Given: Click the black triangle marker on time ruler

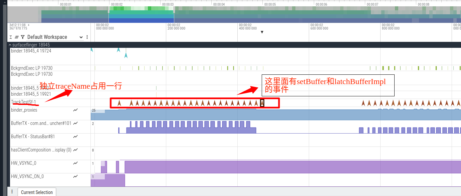Looking at the screenshot, I should (x=262, y=32).
